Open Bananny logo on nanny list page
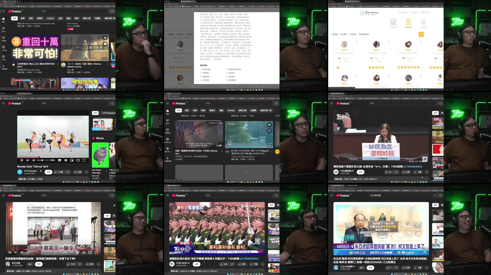Viewport: 491px width, 275px height. tap(369, 13)
